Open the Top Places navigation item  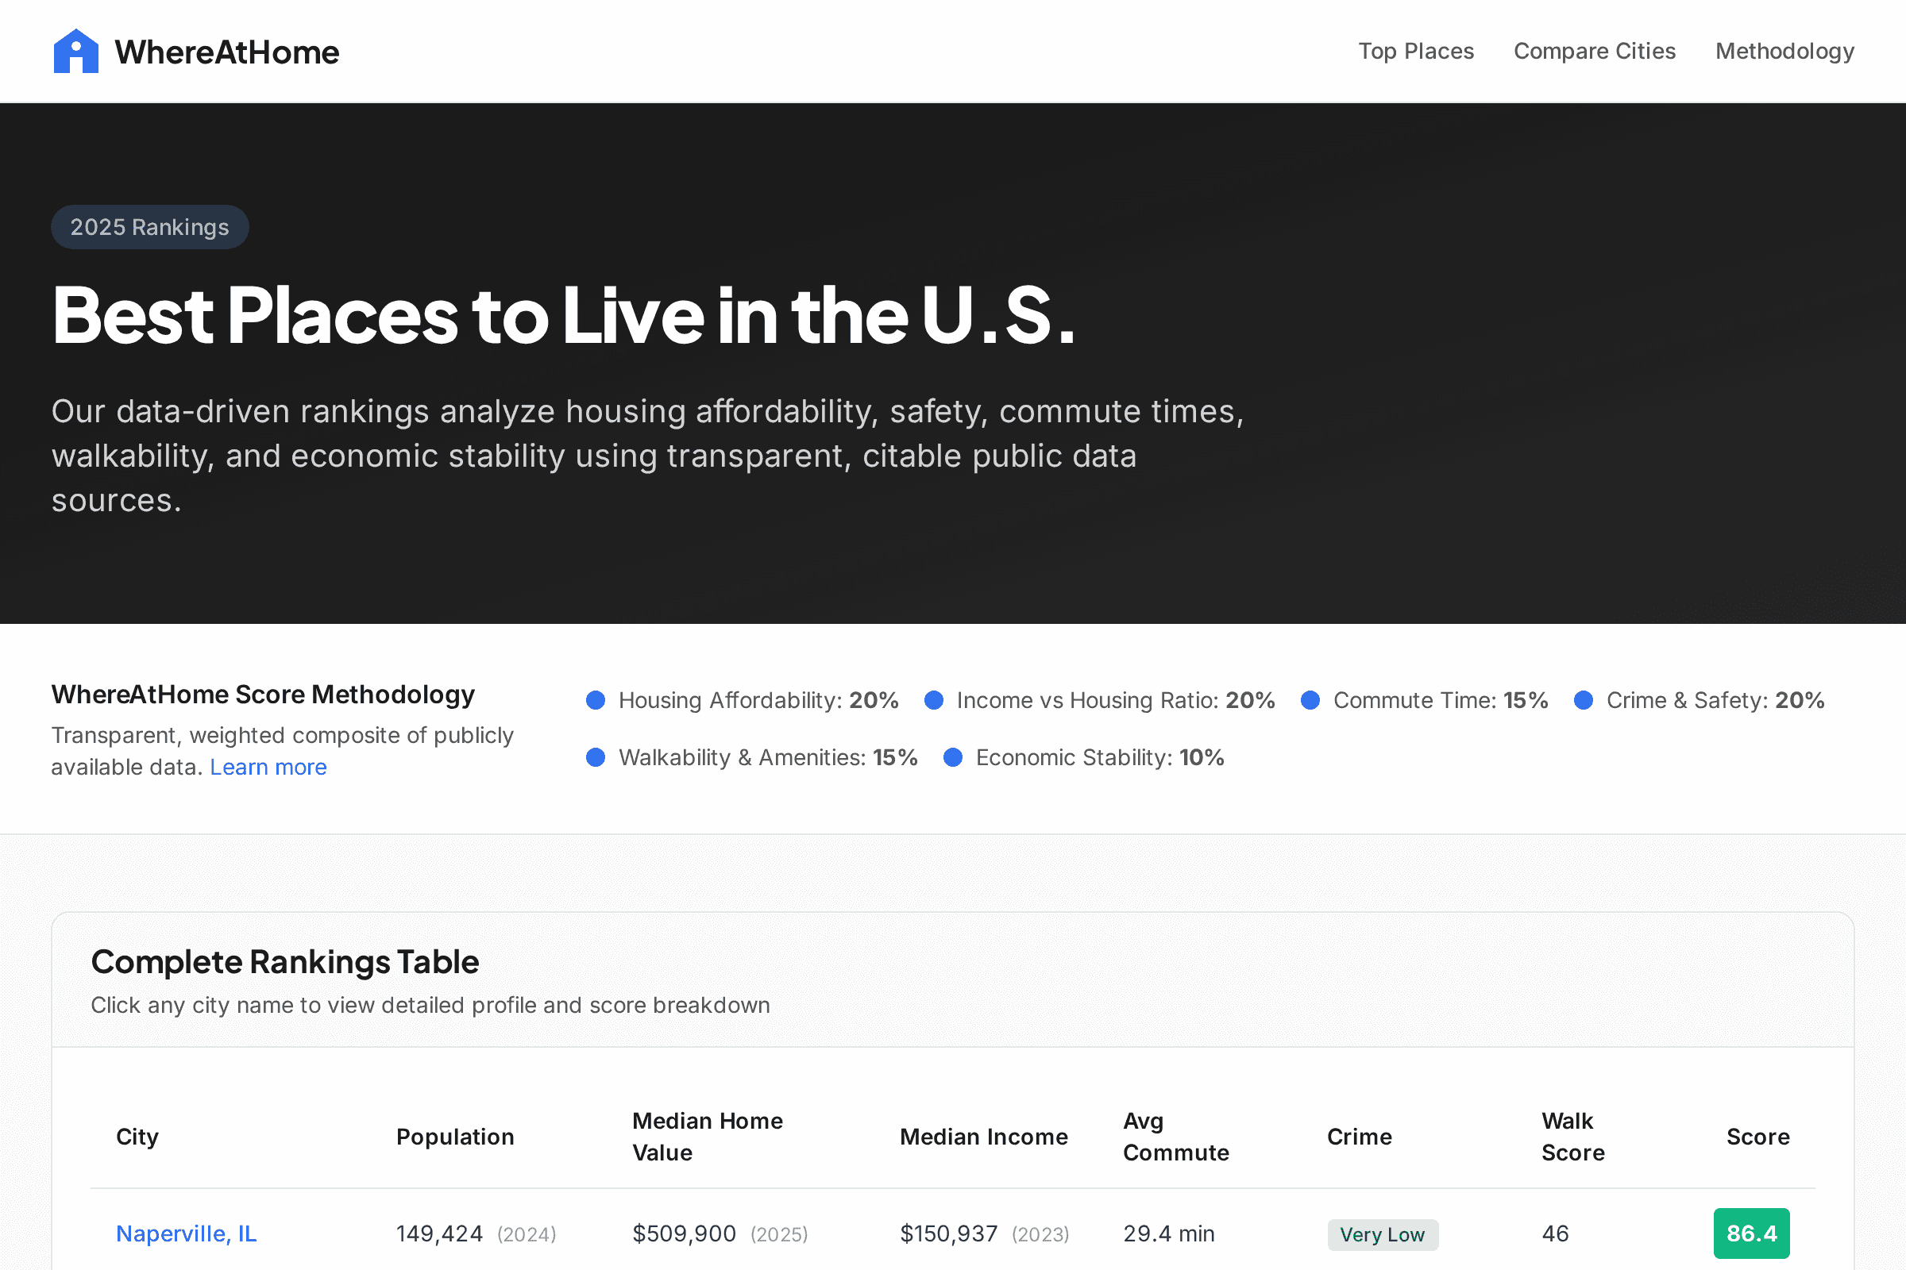(1417, 50)
